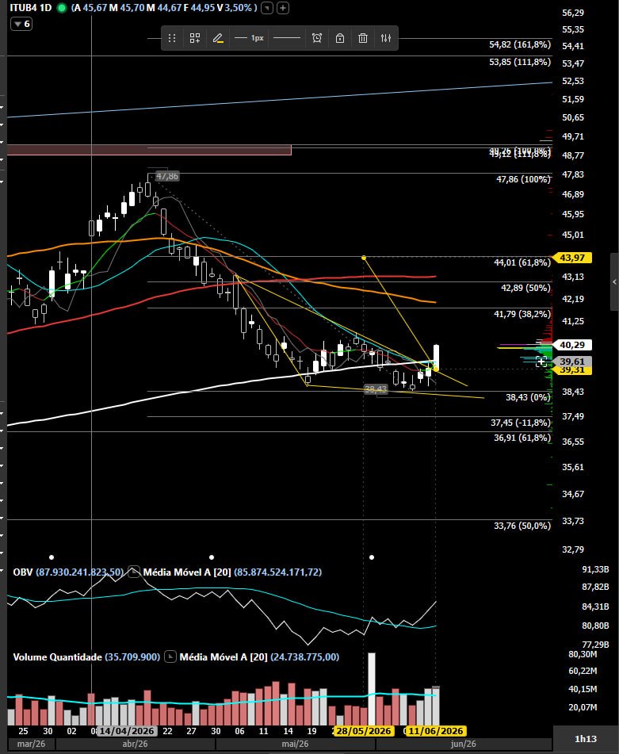Delete drawing with trash can icon

pyautogui.click(x=363, y=38)
